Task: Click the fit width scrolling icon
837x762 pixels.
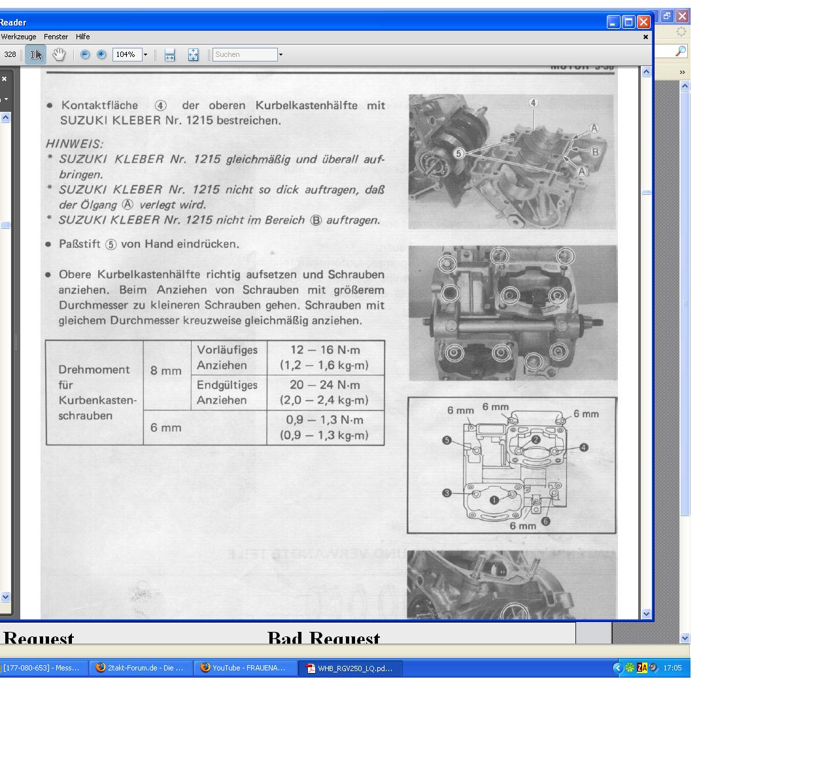Action: coord(170,55)
